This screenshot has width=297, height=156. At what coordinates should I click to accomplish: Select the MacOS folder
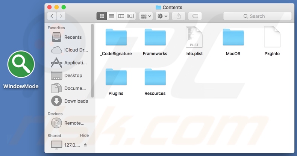[x=233, y=42]
